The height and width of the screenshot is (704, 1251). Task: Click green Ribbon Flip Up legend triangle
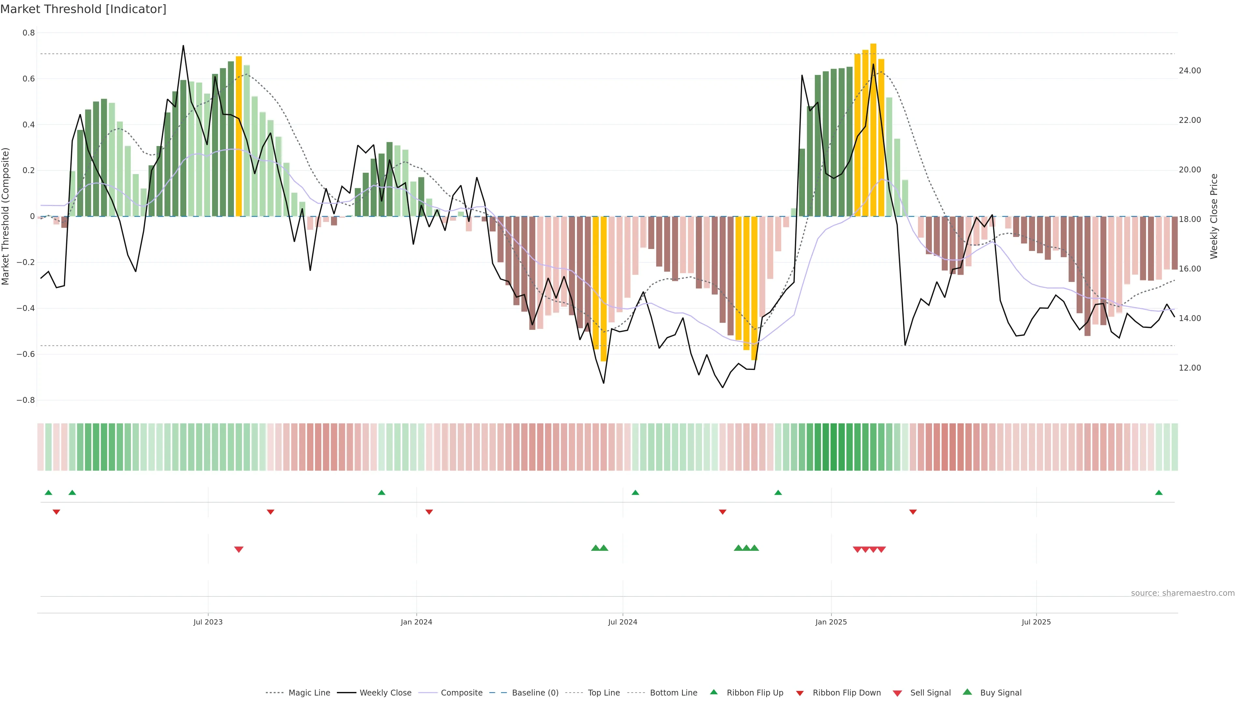pos(713,692)
